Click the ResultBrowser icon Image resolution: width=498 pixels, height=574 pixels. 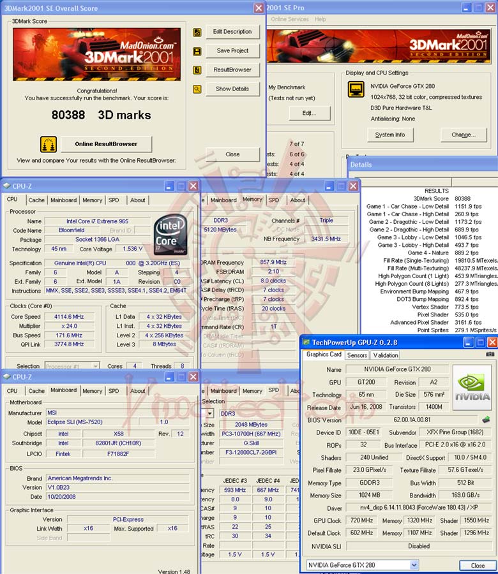pyautogui.click(x=197, y=70)
